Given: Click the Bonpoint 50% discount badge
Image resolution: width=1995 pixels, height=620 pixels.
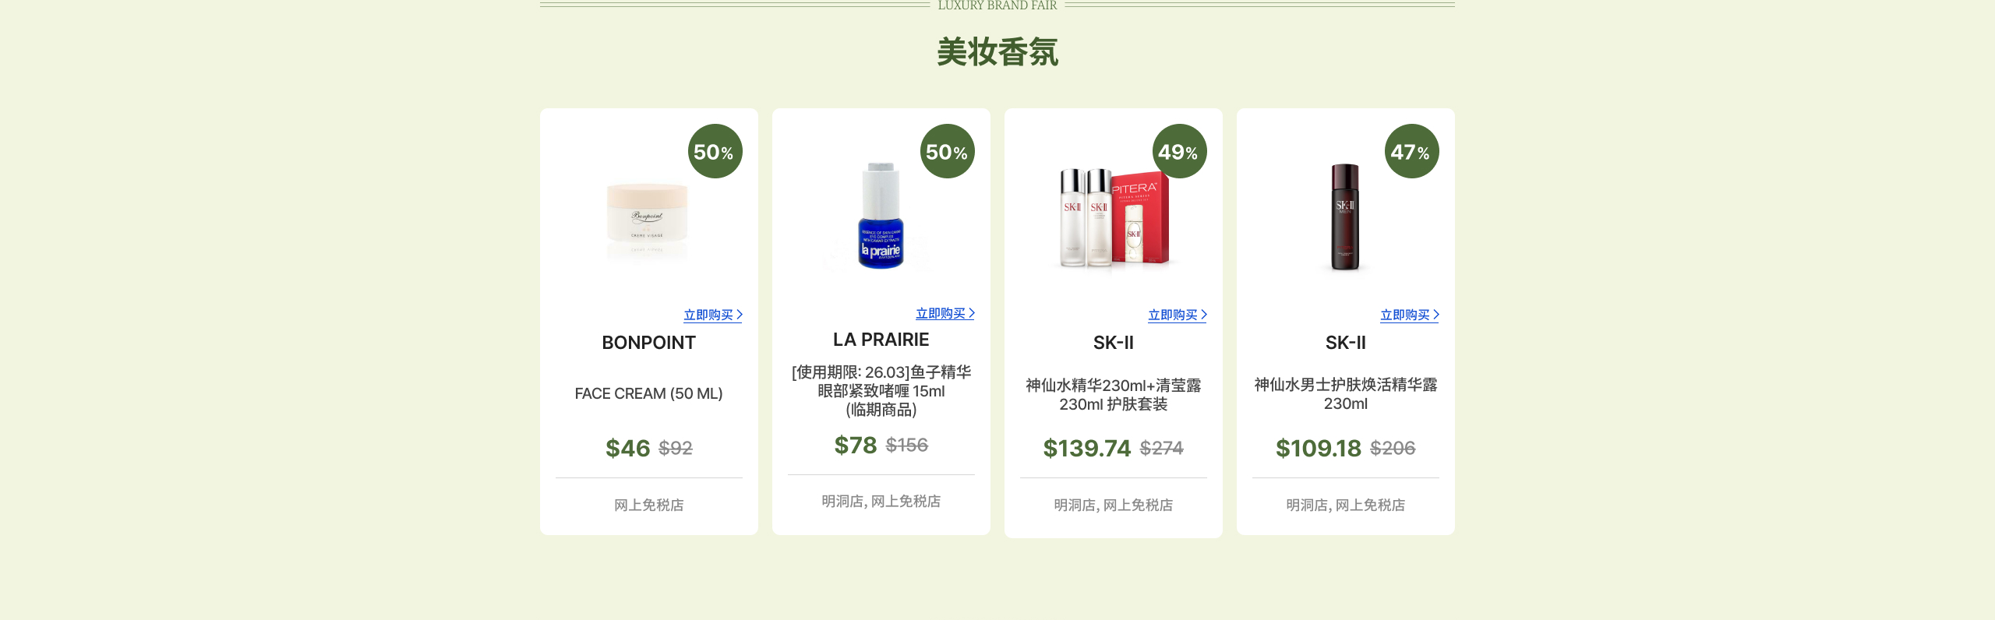Looking at the screenshot, I should pos(715,151).
